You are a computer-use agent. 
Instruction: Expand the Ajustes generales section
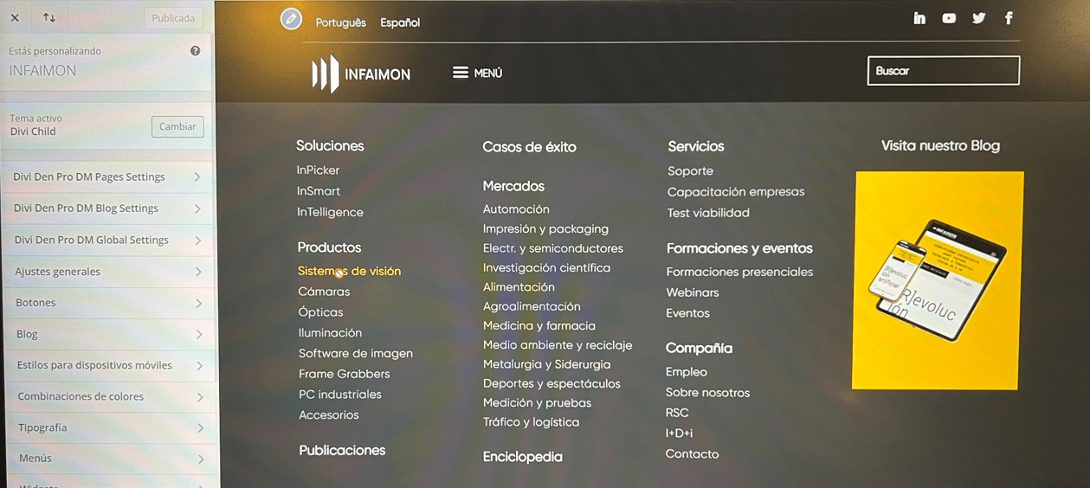pos(107,272)
